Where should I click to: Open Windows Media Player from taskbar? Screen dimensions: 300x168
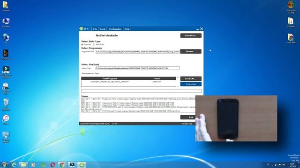[x=33, y=165]
